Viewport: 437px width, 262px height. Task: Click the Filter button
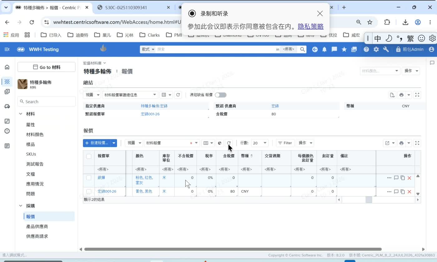[285, 143]
